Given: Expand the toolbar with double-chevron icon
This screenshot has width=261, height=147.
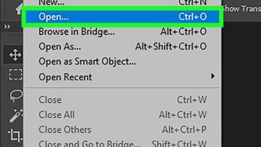Looking at the screenshot, I should pos(7,27).
